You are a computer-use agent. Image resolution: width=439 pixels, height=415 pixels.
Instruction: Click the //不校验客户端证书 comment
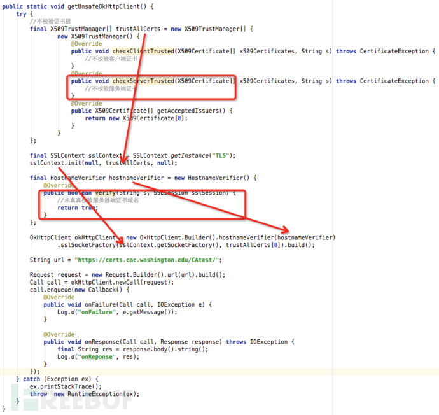111,59
